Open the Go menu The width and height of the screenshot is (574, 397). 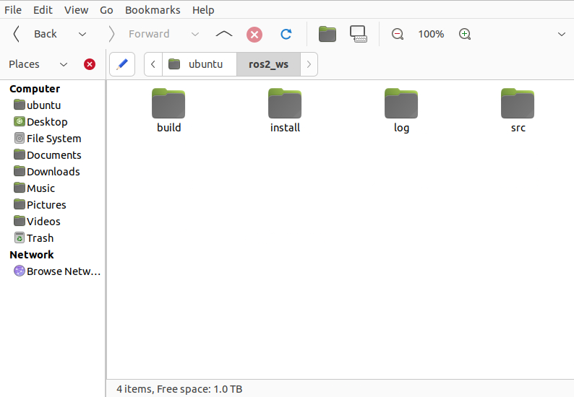tap(106, 10)
